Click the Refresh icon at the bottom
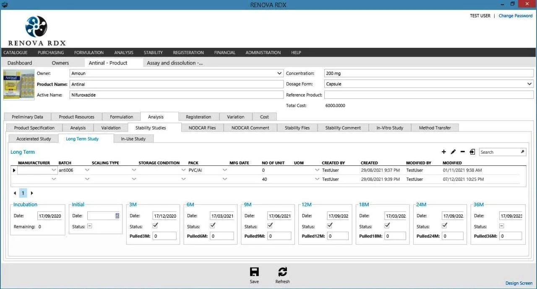The width and height of the screenshot is (537, 289). [x=282, y=271]
